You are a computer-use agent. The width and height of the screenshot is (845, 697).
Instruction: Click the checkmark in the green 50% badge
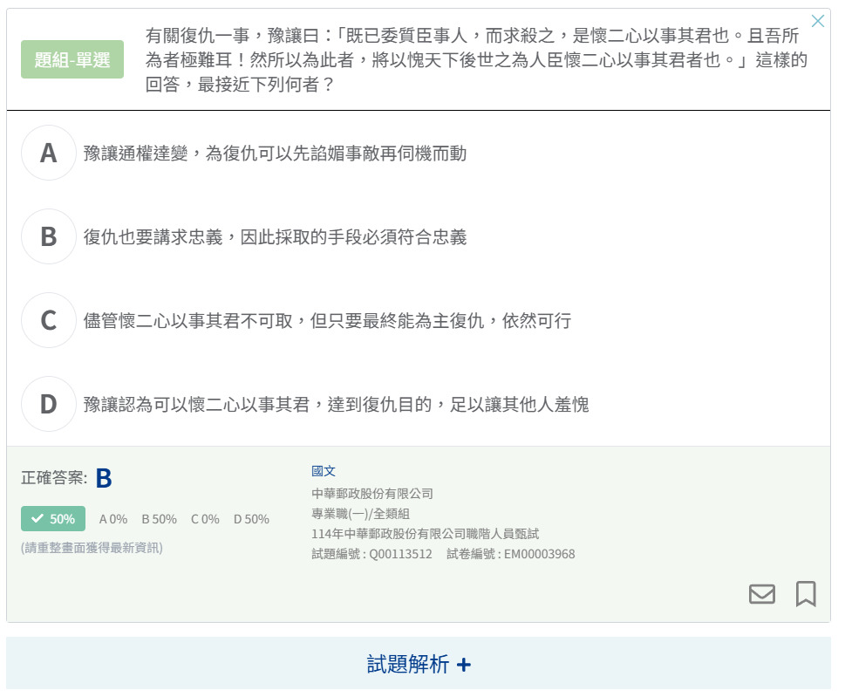click(x=37, y=519)
